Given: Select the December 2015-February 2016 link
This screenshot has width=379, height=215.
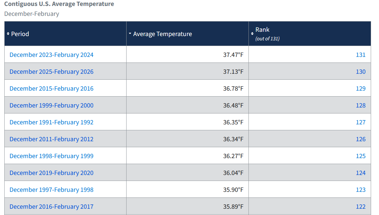Looking at the screenshot, I should point(52,89).
